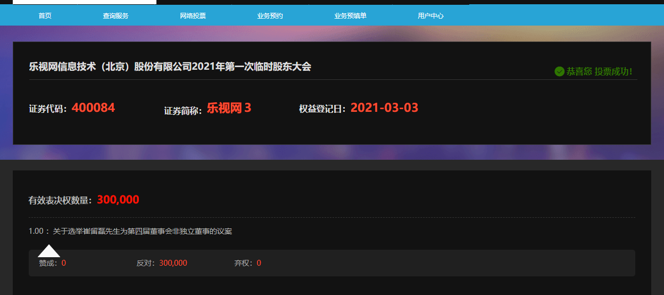Go to 用户中心 in the navigation
Screen dimensions: 664x295
tap(430, 16)
